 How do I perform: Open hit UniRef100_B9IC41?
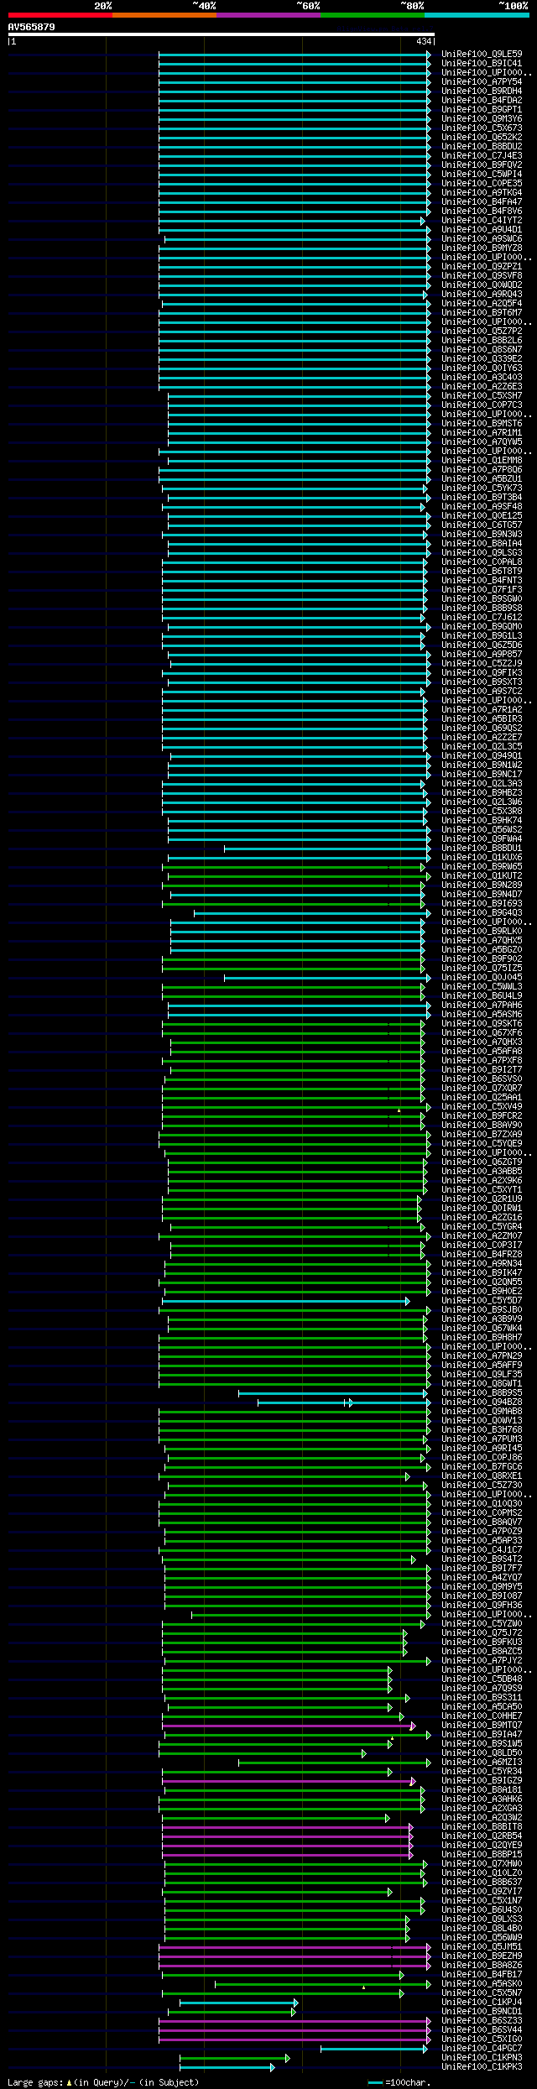[x=482, y=63]
